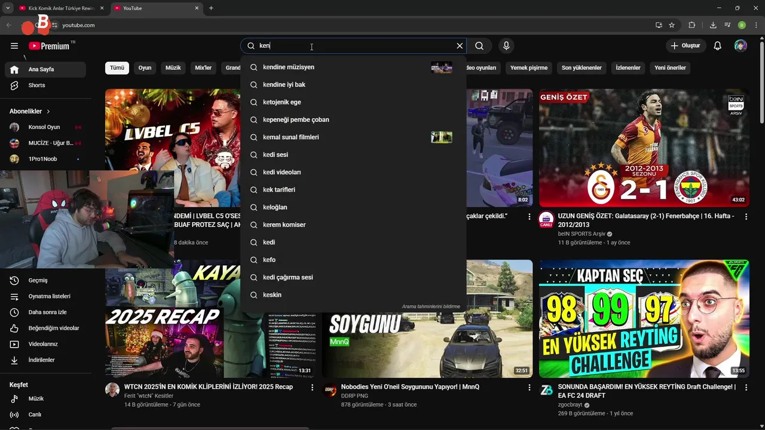
Task: Select the Müzik filter chip
Action: coord(173,68)
